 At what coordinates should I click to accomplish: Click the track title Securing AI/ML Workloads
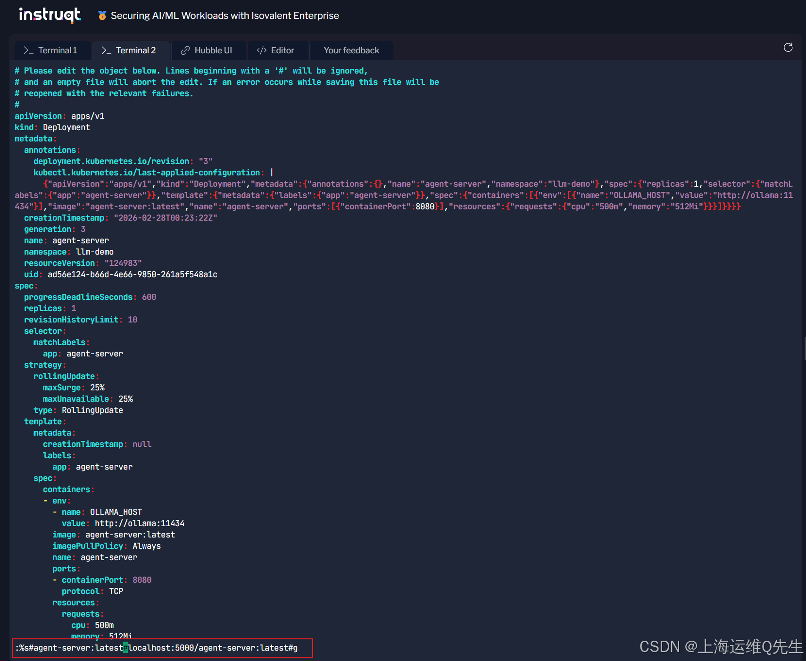[x=225, y=16]
